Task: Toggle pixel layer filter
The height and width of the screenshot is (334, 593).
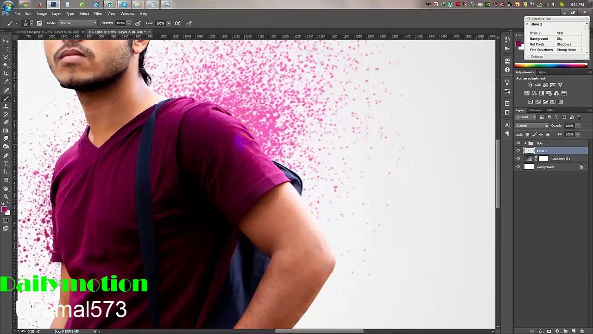Action: click(x=542, y=117)
